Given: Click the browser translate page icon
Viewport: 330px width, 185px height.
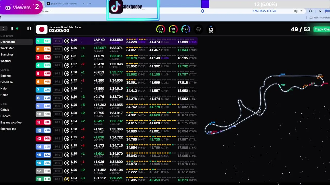Looking at the screenshot, I should 296,11.
